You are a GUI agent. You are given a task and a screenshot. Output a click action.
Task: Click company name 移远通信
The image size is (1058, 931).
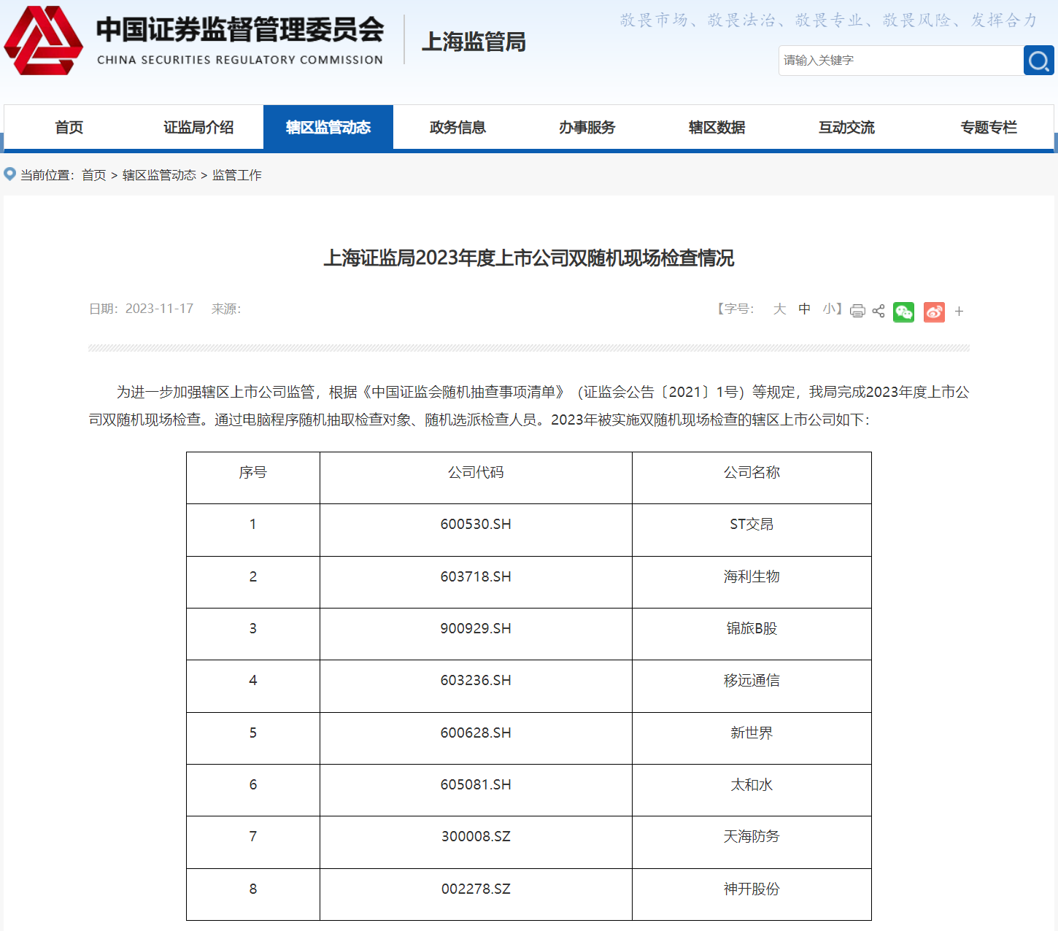click(x=752, y=681)
